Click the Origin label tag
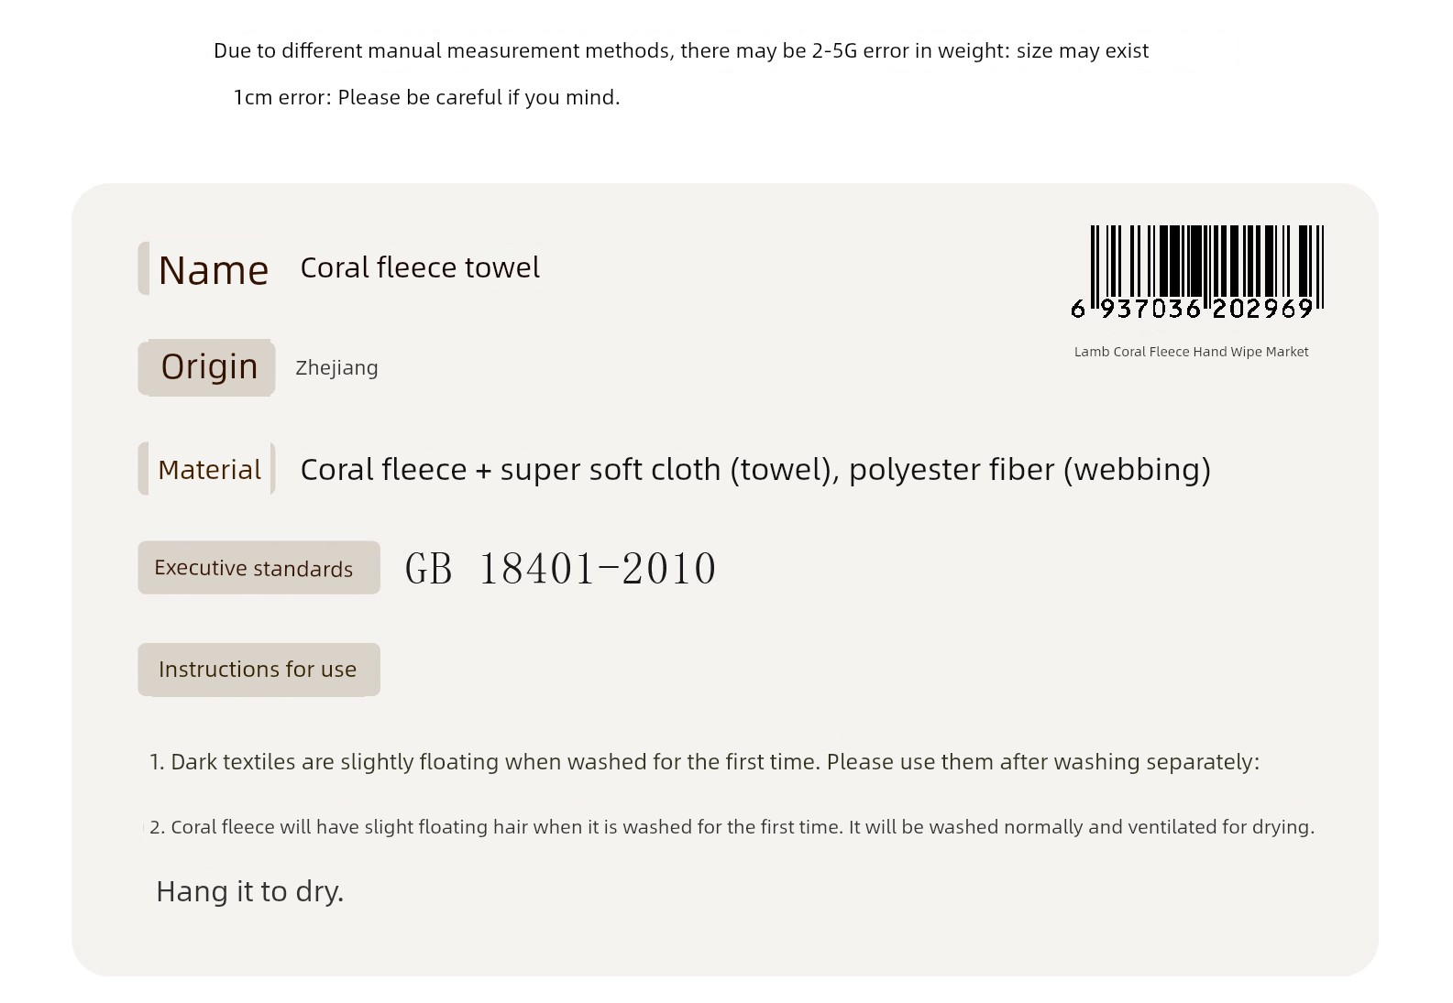The image size is (1453, 1003). pyautogui.click(x=207, y=367)
